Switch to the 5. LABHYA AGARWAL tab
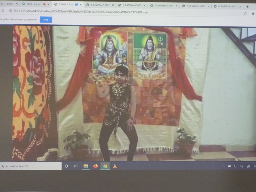The height and width of the screenshot is (192, 256). (132, 5)
